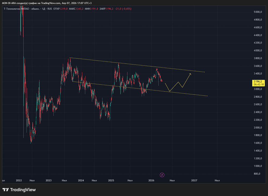Select the Т-Технологии МКПАО symbol title
The image size is (268, 196).
coord(21,9)
